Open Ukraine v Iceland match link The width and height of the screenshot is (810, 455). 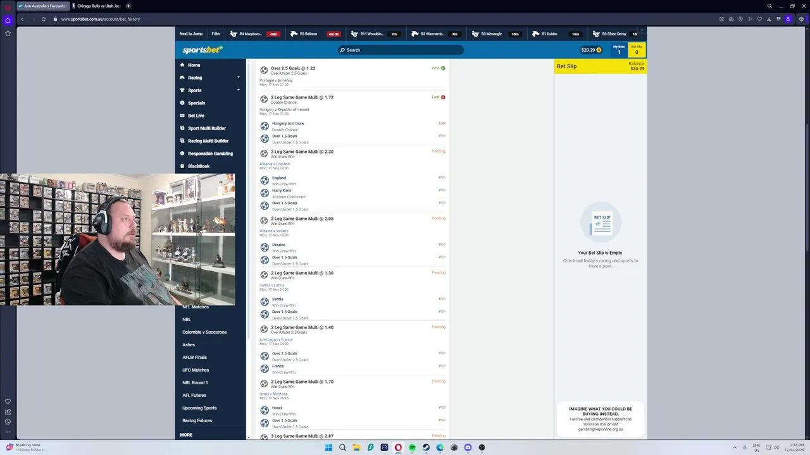click(x=273, y=231)
